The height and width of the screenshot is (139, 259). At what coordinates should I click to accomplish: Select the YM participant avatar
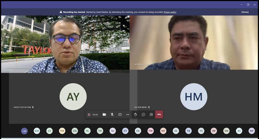[62, 131]
